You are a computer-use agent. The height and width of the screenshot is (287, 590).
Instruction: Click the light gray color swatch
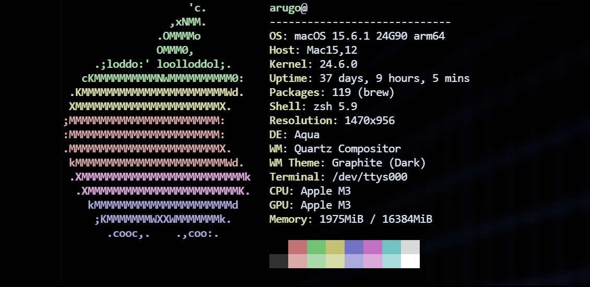tap(410, 247)
